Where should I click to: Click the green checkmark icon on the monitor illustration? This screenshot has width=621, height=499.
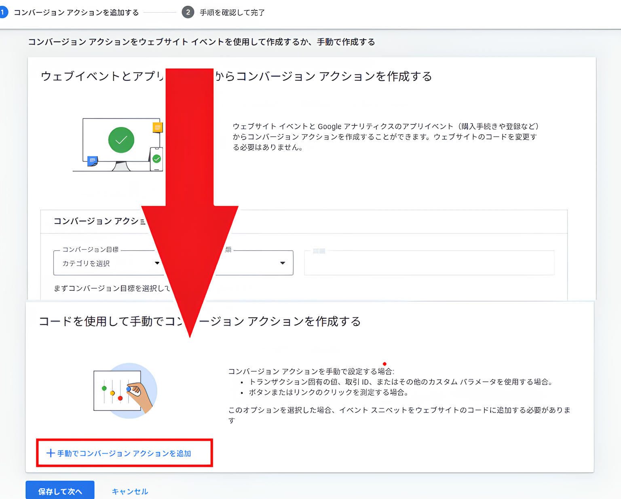pyautogui.click(x=121, y=140)
